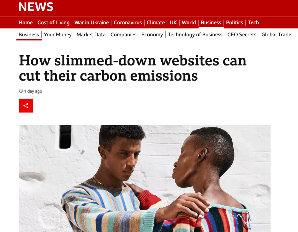Select the Business sub-navigation tab
Viewport: 298px width, 232px height.
point(29,35)
